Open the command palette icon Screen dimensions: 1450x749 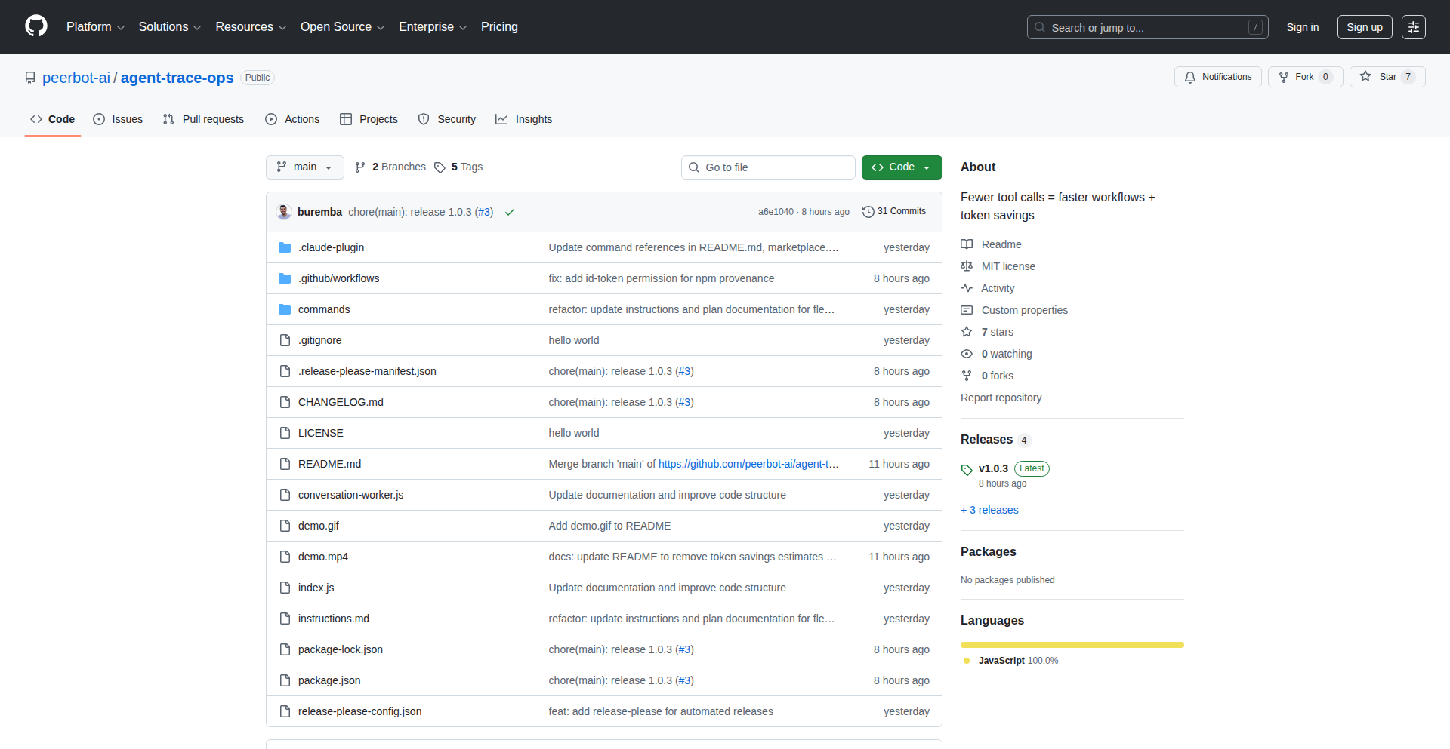1413,26
